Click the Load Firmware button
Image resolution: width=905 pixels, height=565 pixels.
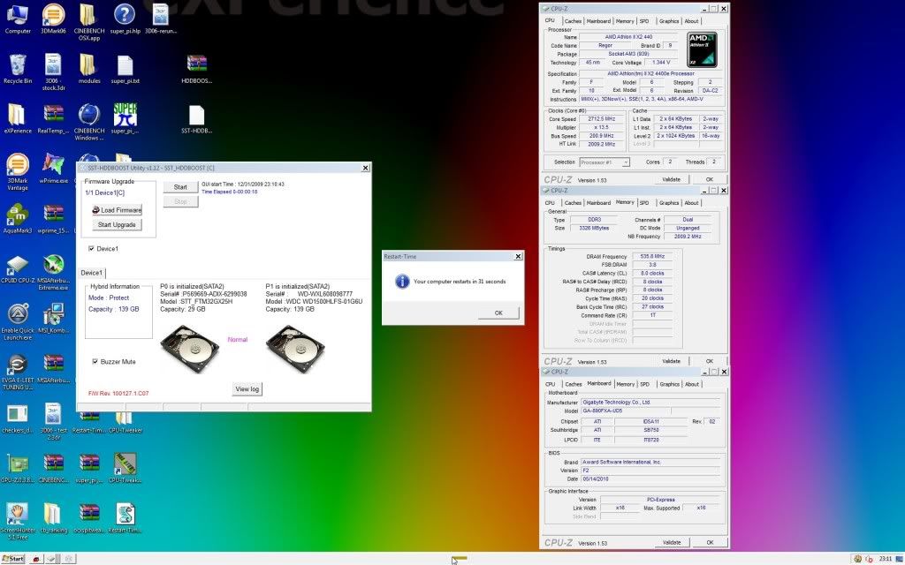click(x=116, y=210)
